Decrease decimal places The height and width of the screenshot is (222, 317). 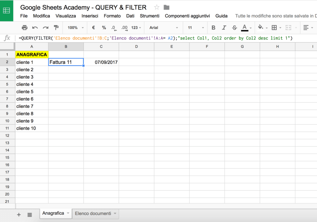(114, 28)
